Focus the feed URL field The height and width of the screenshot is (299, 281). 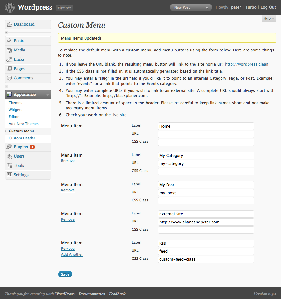[x=206, y=251]
